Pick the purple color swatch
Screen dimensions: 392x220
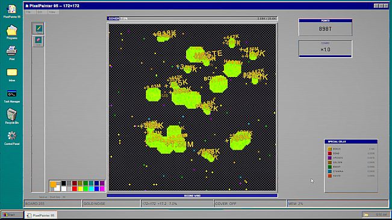tap(102, 183)
